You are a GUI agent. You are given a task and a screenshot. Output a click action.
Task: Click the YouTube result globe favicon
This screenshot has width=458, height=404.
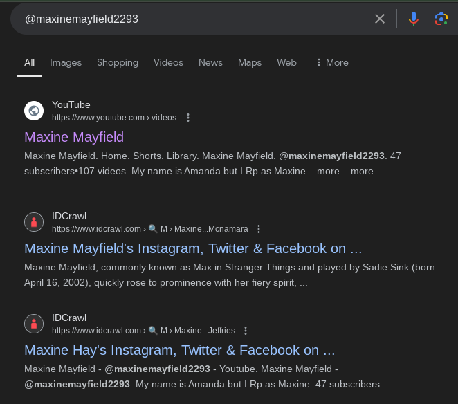(x=34, y=111)
